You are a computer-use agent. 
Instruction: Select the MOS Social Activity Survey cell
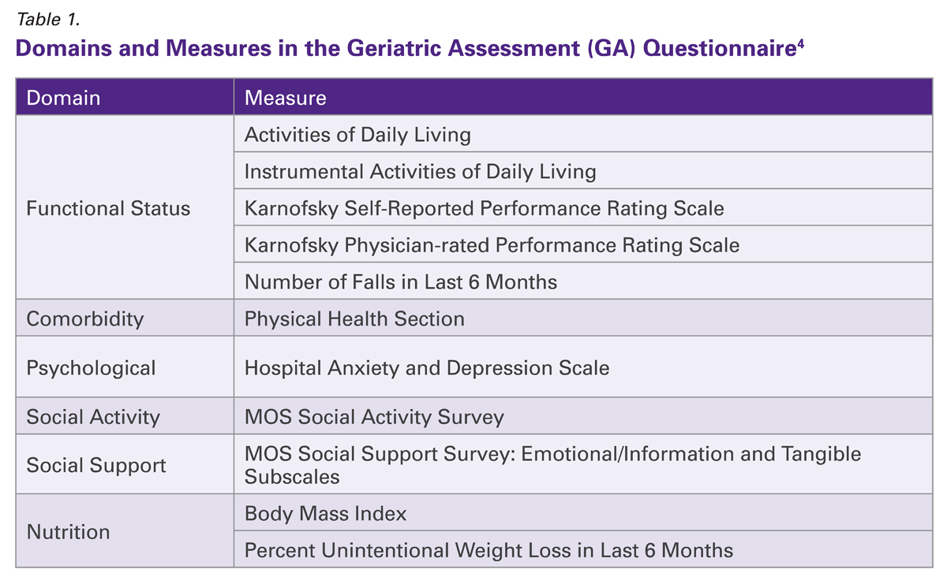pyautogui.click(x=373, y=417)
